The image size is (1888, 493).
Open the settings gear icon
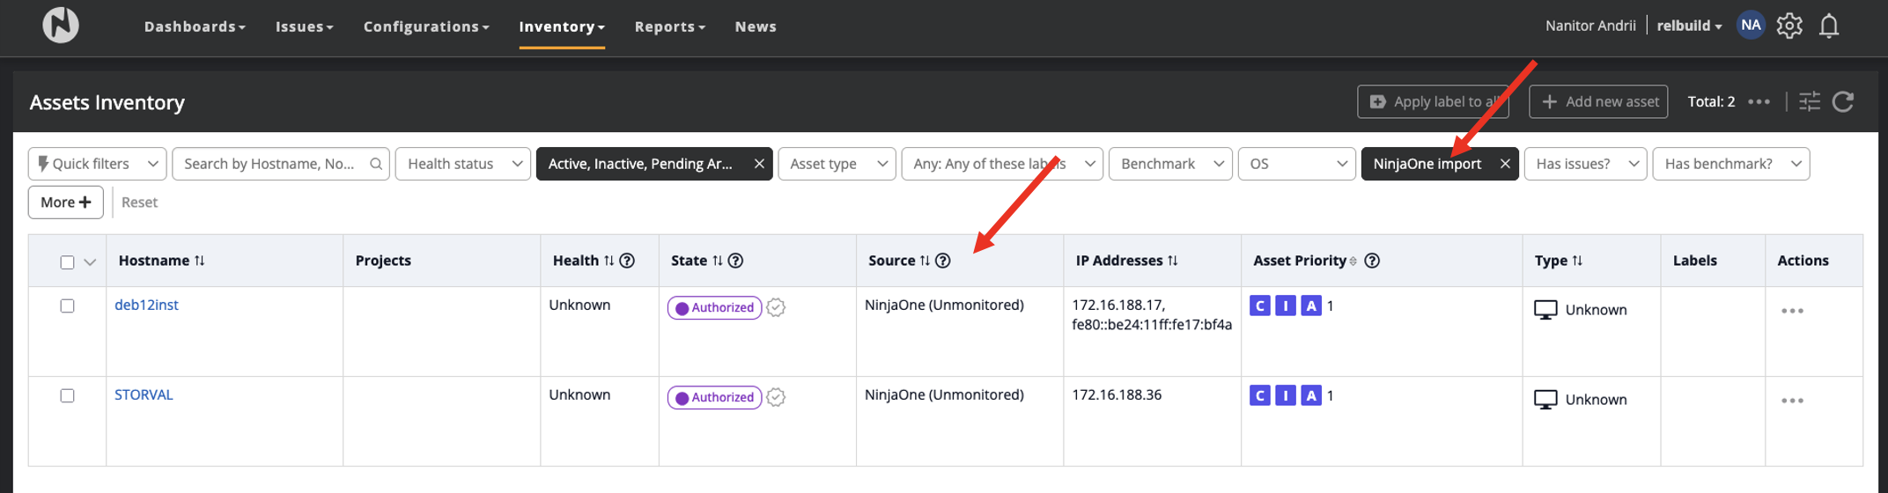(1788, 26)
